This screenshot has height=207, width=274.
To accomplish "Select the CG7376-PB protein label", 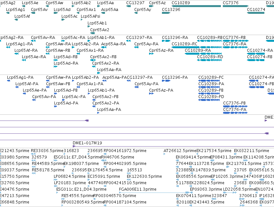I will tap(234, 103).
